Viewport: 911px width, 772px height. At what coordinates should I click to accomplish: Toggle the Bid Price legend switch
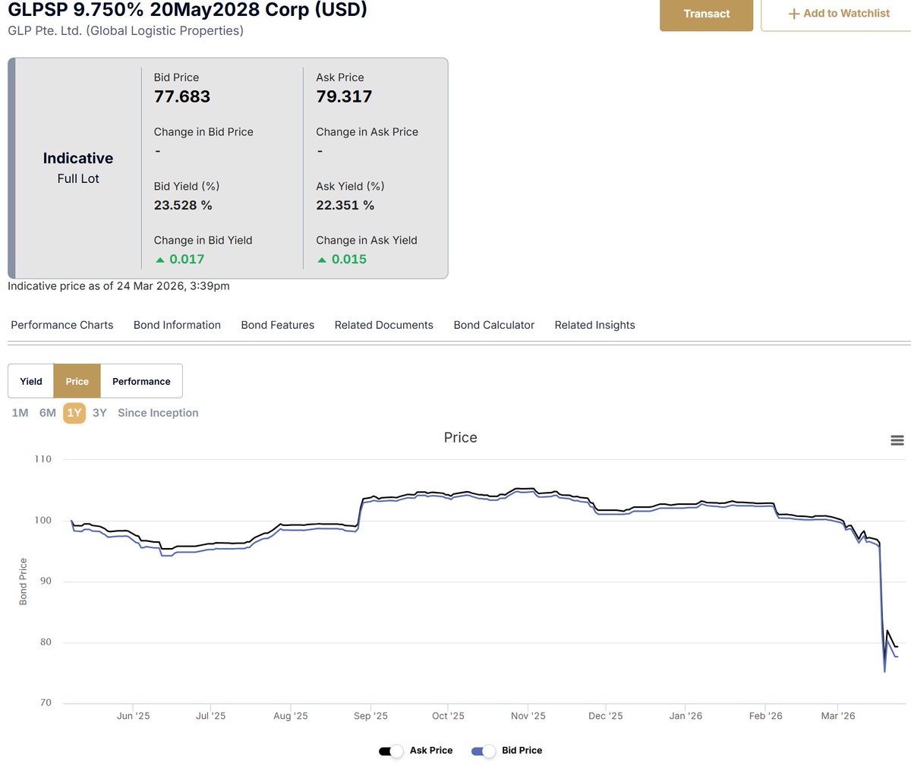[483, 751]
